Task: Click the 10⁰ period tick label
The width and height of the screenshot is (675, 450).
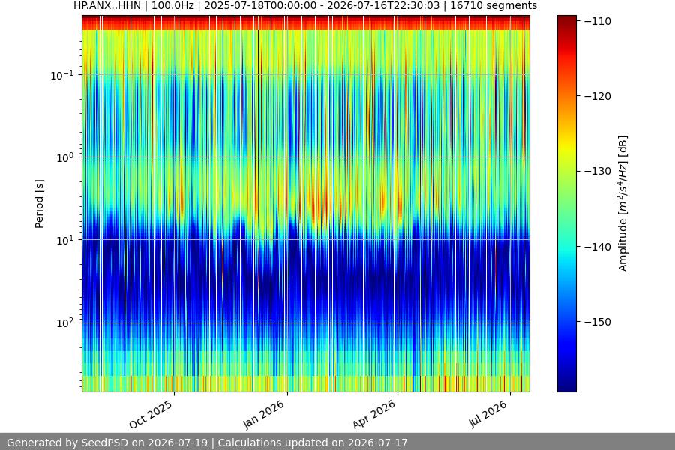Action: click(x=64, y=158)
